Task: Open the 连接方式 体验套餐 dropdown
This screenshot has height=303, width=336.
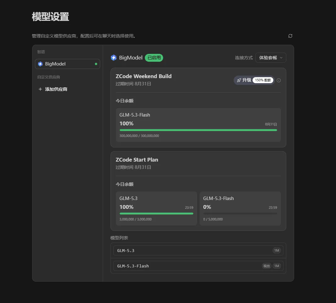Action: click(x=271, y=58)
